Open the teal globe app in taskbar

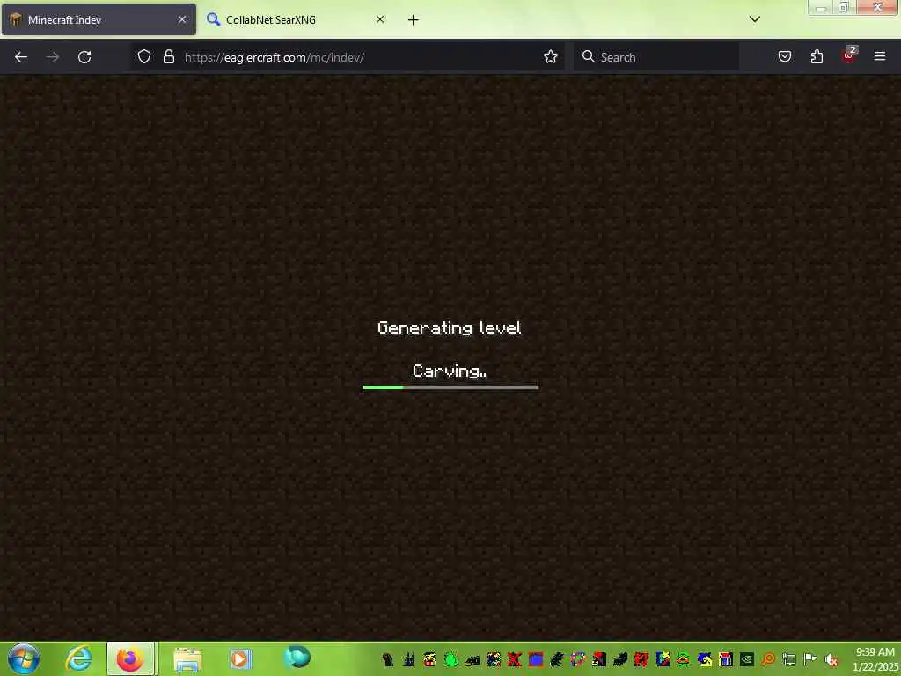click(297, 658)
